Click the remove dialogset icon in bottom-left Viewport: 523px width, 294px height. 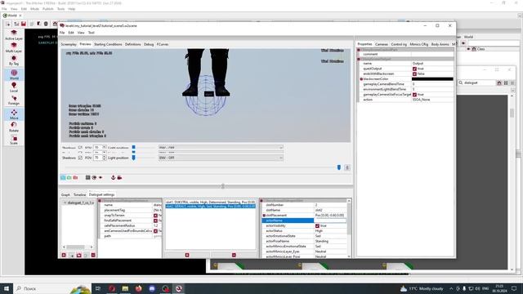pyautogui.click(x=93, y=255)
